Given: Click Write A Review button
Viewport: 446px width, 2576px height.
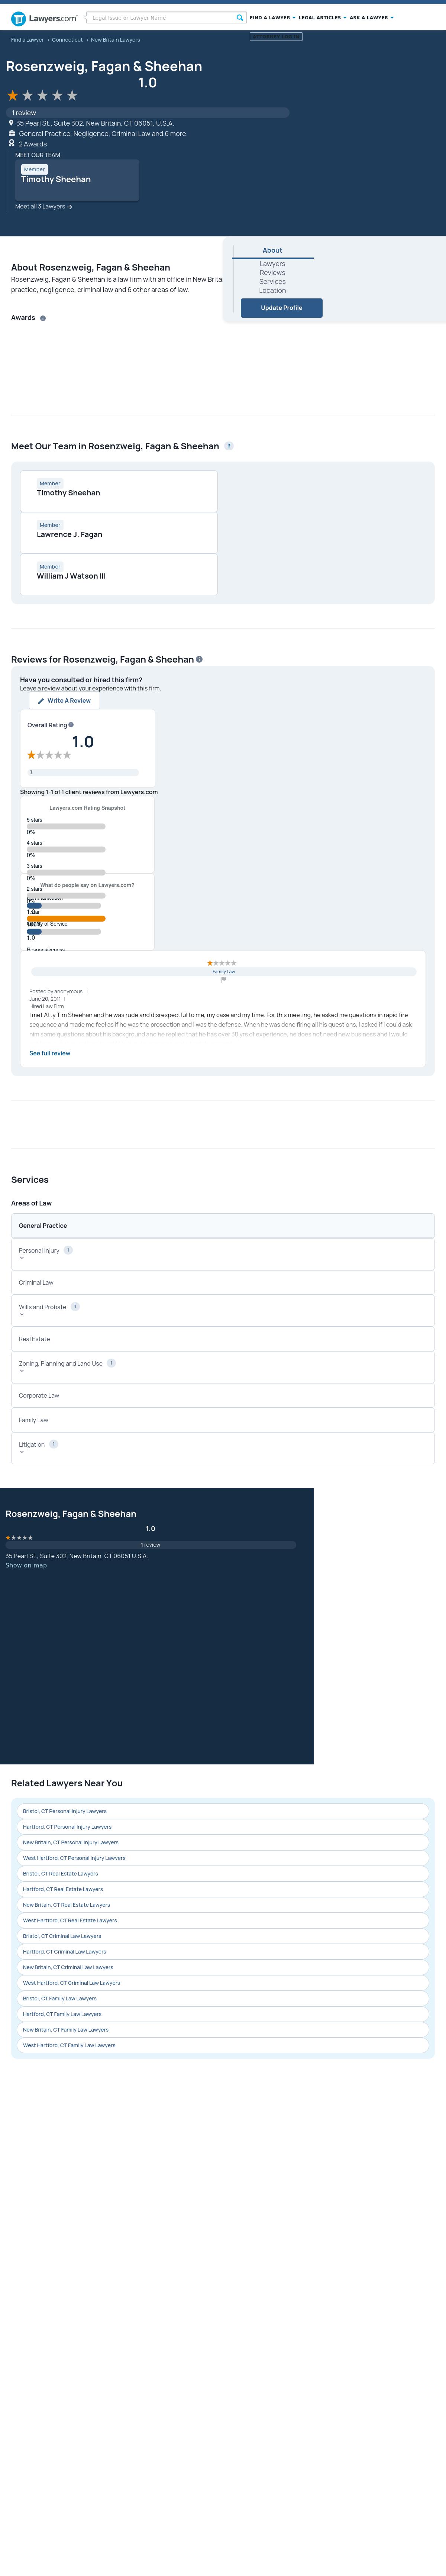Looking at the screenshot, I should pos(65,701).
